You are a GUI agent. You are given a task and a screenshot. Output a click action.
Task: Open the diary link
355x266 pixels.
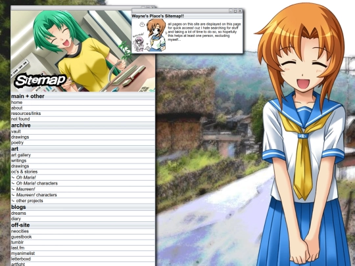pos(16,219)
